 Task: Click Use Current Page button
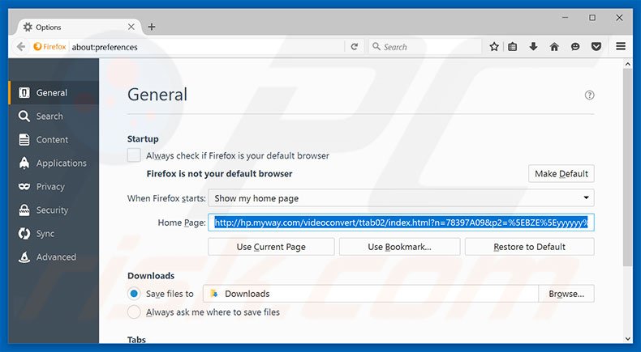coord(271,247)
